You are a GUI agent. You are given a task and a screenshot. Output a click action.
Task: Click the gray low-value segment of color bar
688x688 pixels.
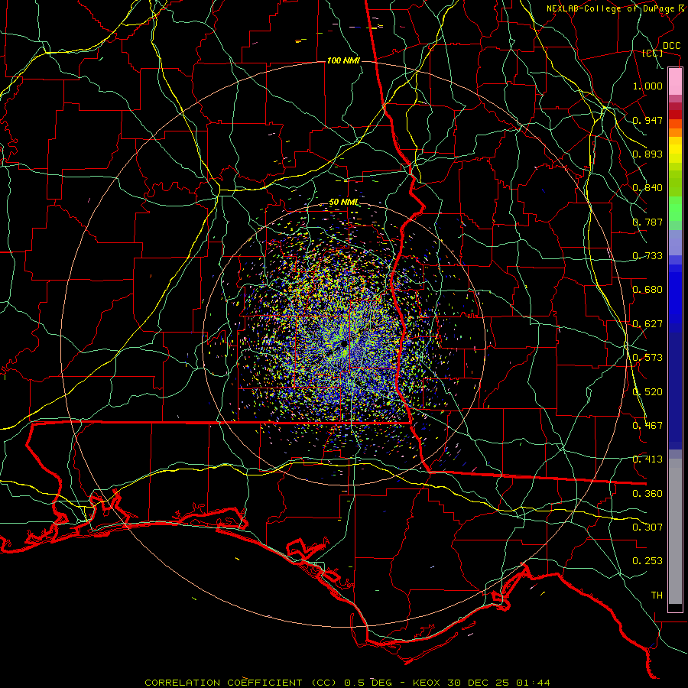coord(675,531)
